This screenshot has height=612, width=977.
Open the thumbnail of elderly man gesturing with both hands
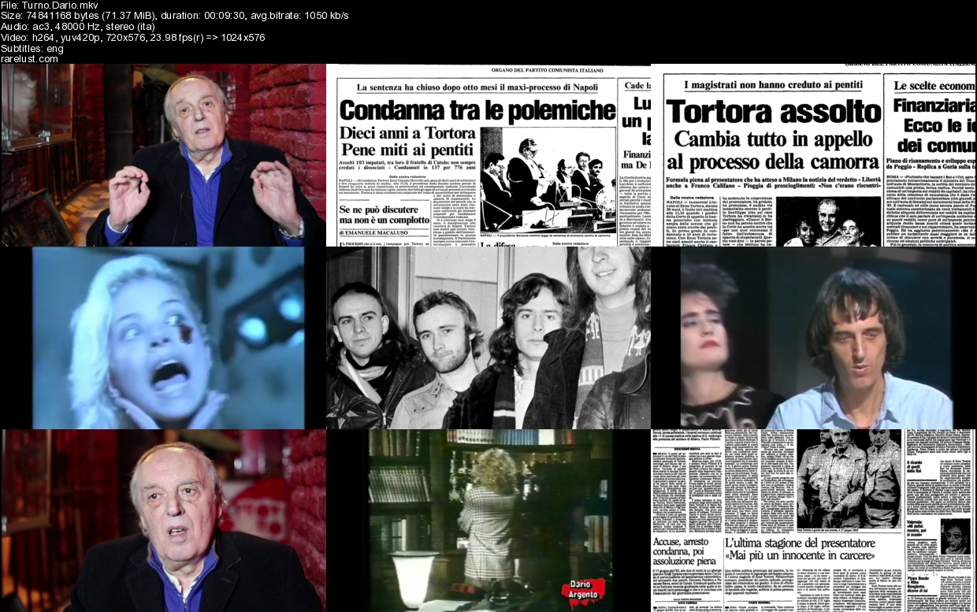163,155
